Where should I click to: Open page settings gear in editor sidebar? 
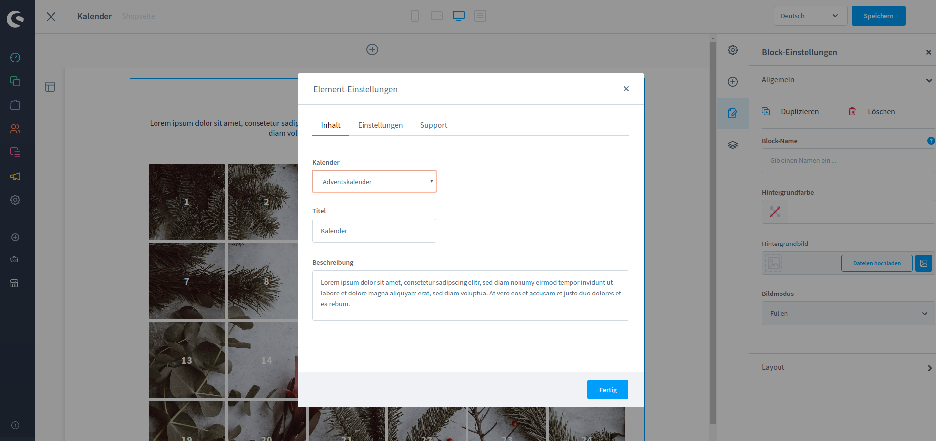point(733,50)
